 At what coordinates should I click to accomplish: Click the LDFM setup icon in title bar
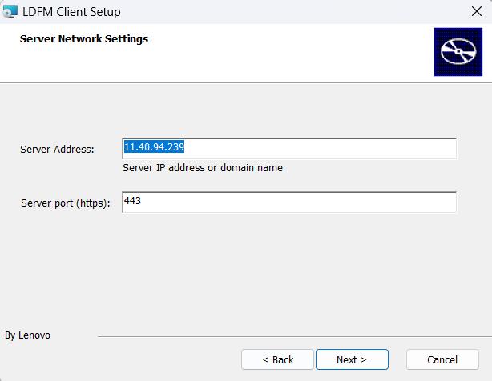(10, 12)
